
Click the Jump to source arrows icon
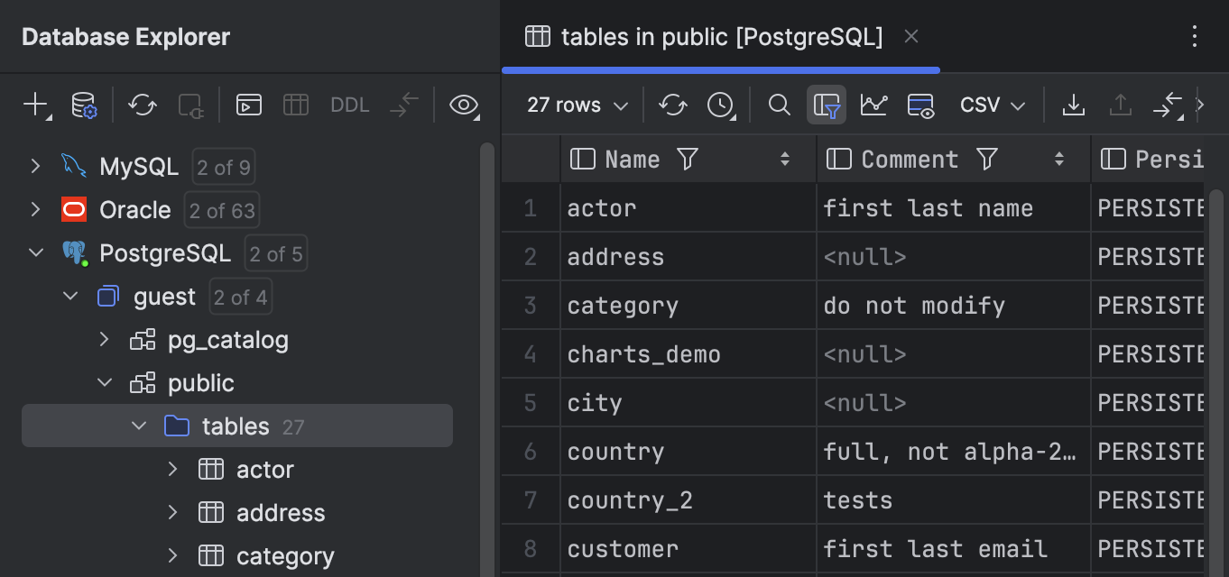coord(403,105)
